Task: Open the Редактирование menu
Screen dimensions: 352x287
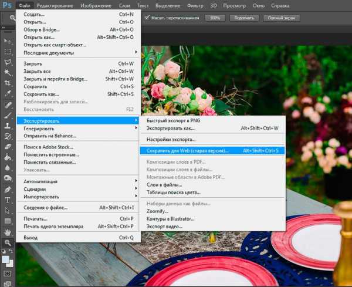Action: tap(55, 5)
